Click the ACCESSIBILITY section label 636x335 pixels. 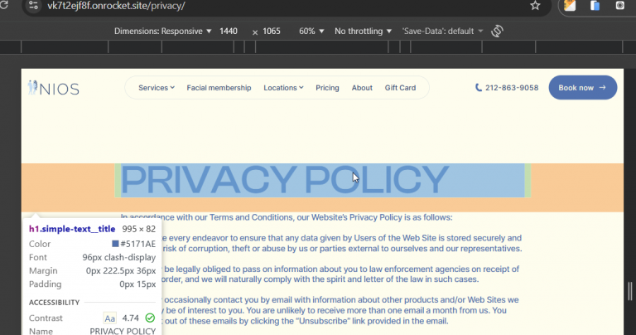point(54,303)
